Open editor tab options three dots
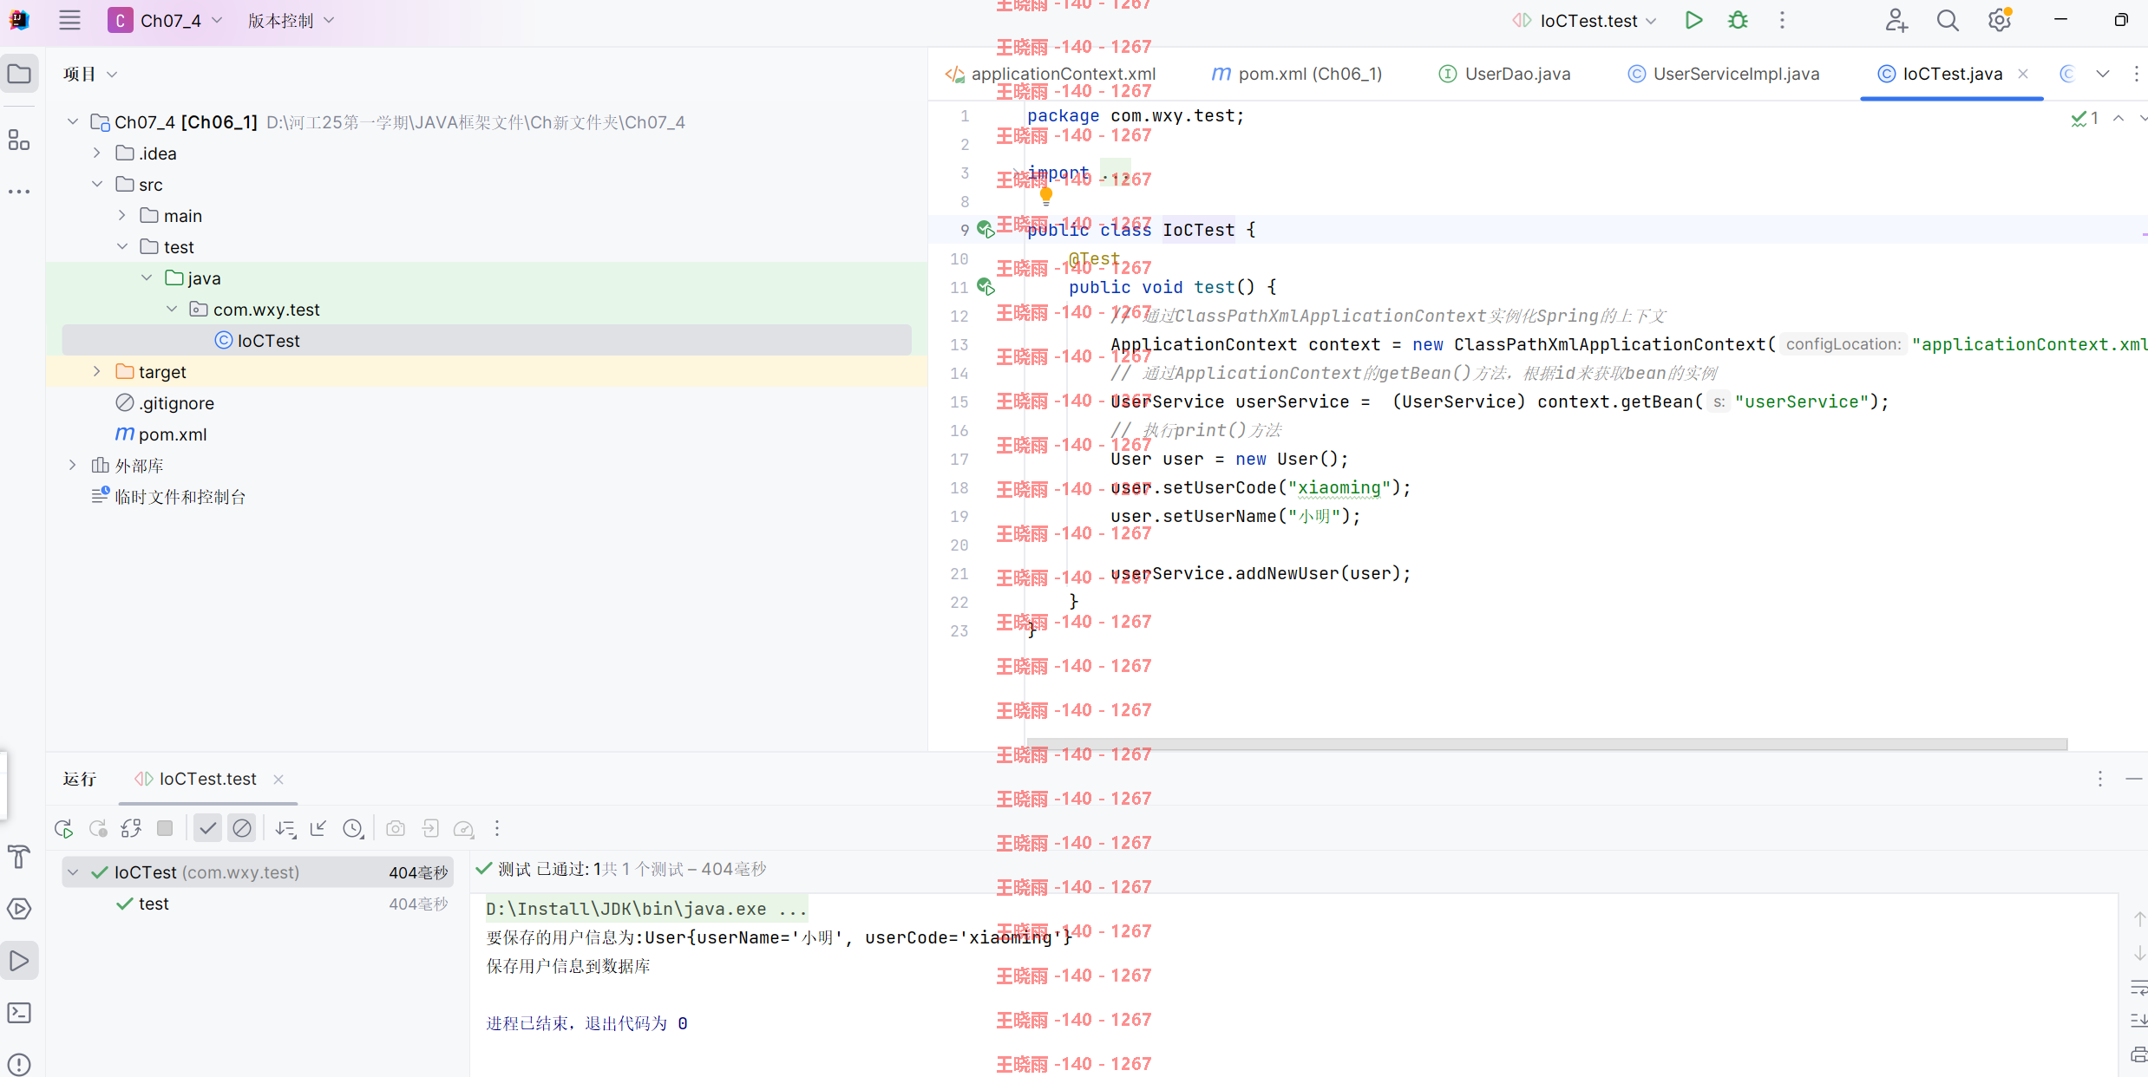This screenshot has width=2148, height=1077. (2136, 74)
